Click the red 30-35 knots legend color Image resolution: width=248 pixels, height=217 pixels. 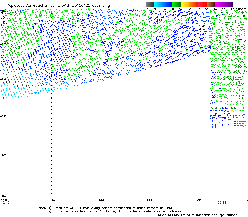coord(202,4)
